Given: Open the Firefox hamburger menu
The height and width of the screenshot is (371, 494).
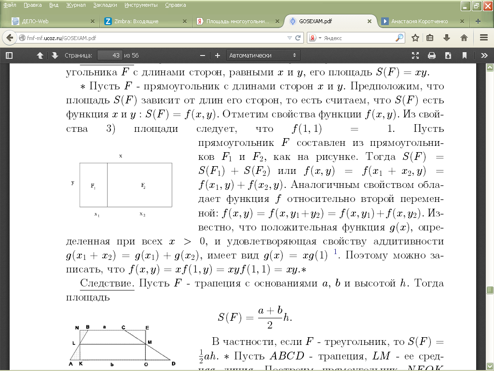Looking at the screenshot, I should point(484,38).
